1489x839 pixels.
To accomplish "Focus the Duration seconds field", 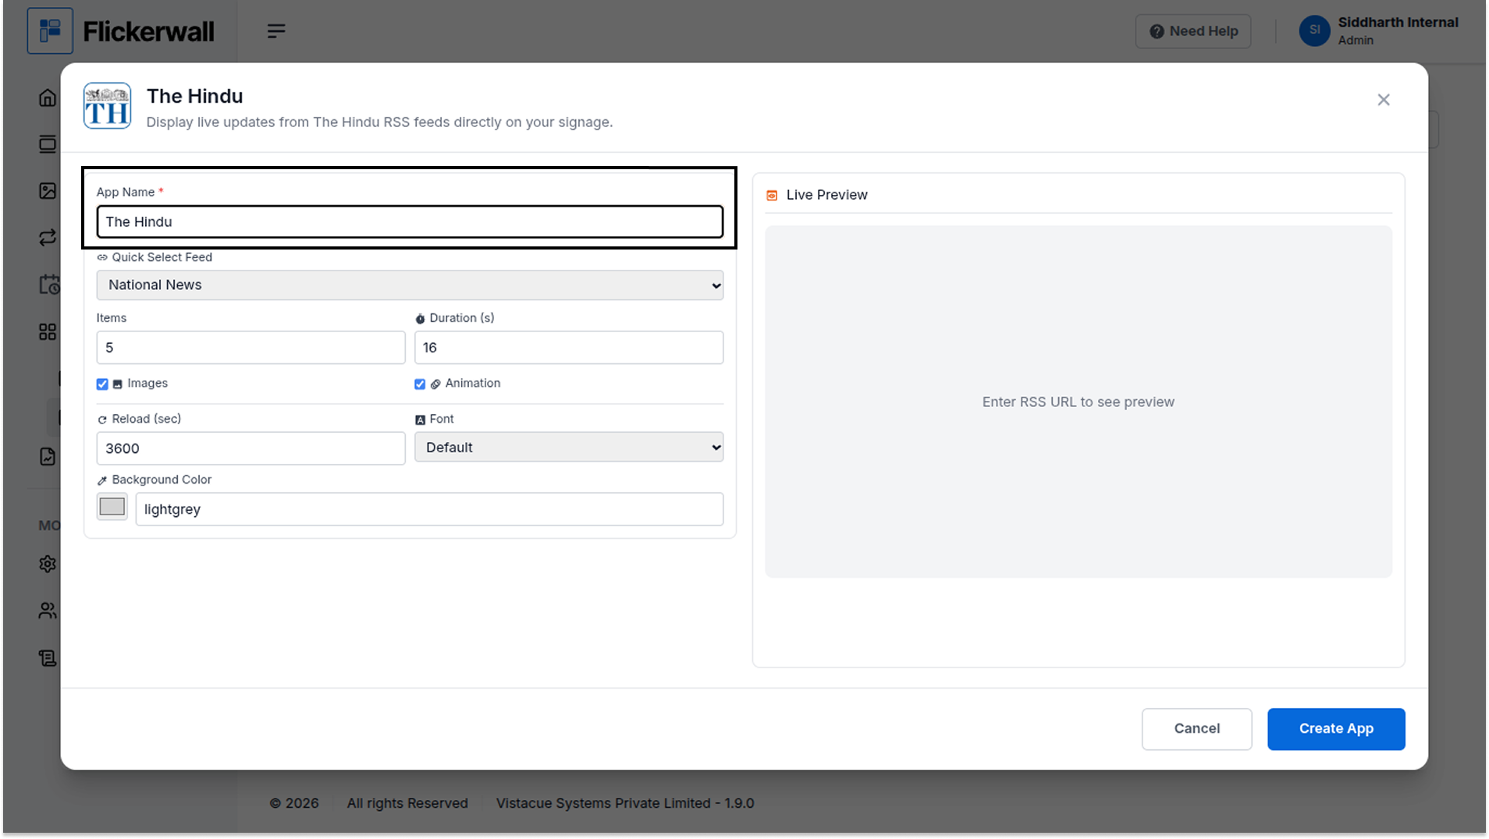I will (x=569, y=348).
